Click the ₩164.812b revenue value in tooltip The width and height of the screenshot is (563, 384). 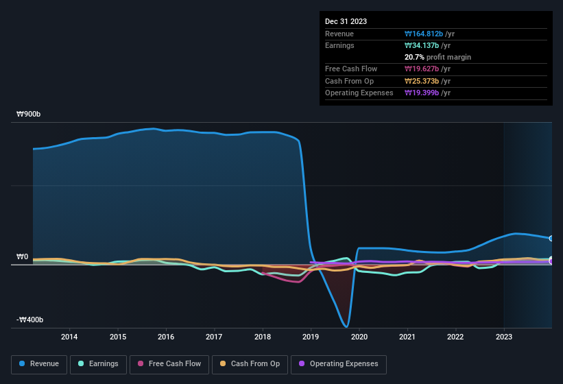(x=427, y=34)
